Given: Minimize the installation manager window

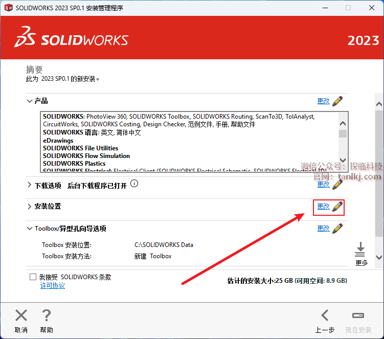Looking at the screenshot, I should tap(325, 8).
